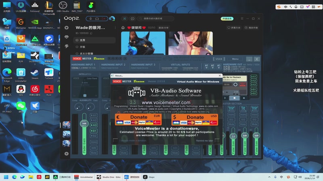Click the black cat user thumbnail in Oopz
The width and height of the screenshot is (323, 181).
[143, 43]
